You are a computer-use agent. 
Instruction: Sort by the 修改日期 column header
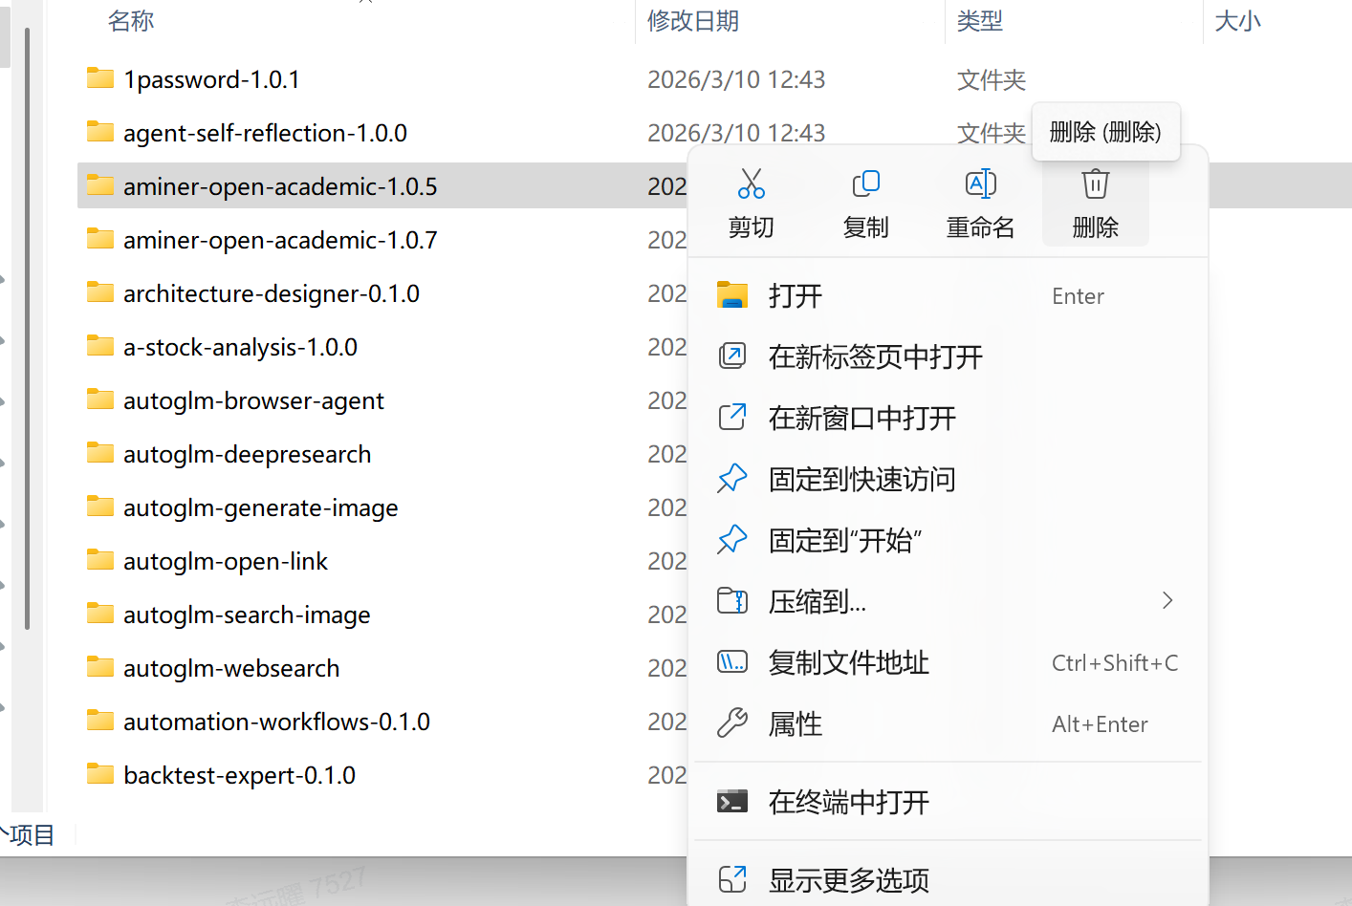pyautogui.click(x=693, y=21)
